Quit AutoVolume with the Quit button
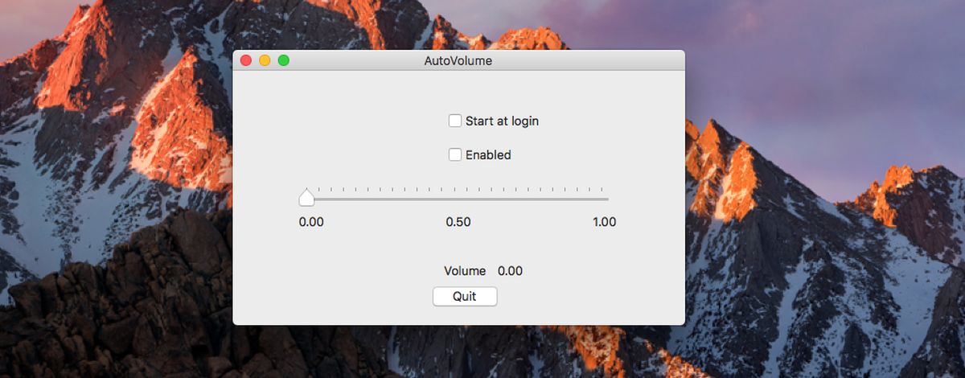The image size is (965, 378). click(x=465, y=296)
